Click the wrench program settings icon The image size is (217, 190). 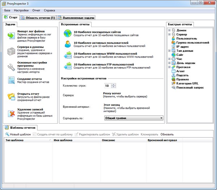pos(11,66)
